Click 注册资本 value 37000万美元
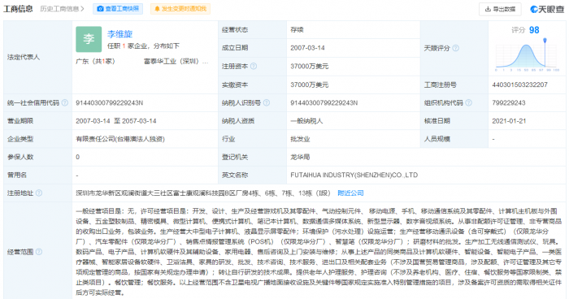 [x=310, y=66]
